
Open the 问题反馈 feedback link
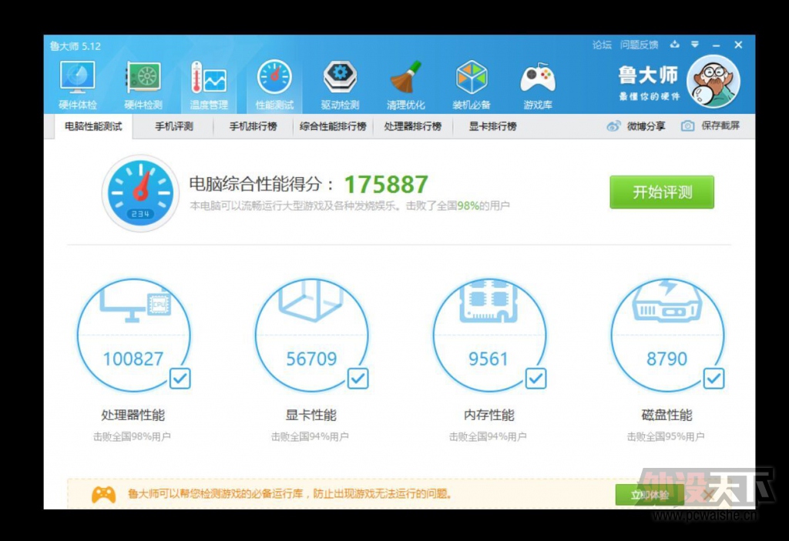639,45
